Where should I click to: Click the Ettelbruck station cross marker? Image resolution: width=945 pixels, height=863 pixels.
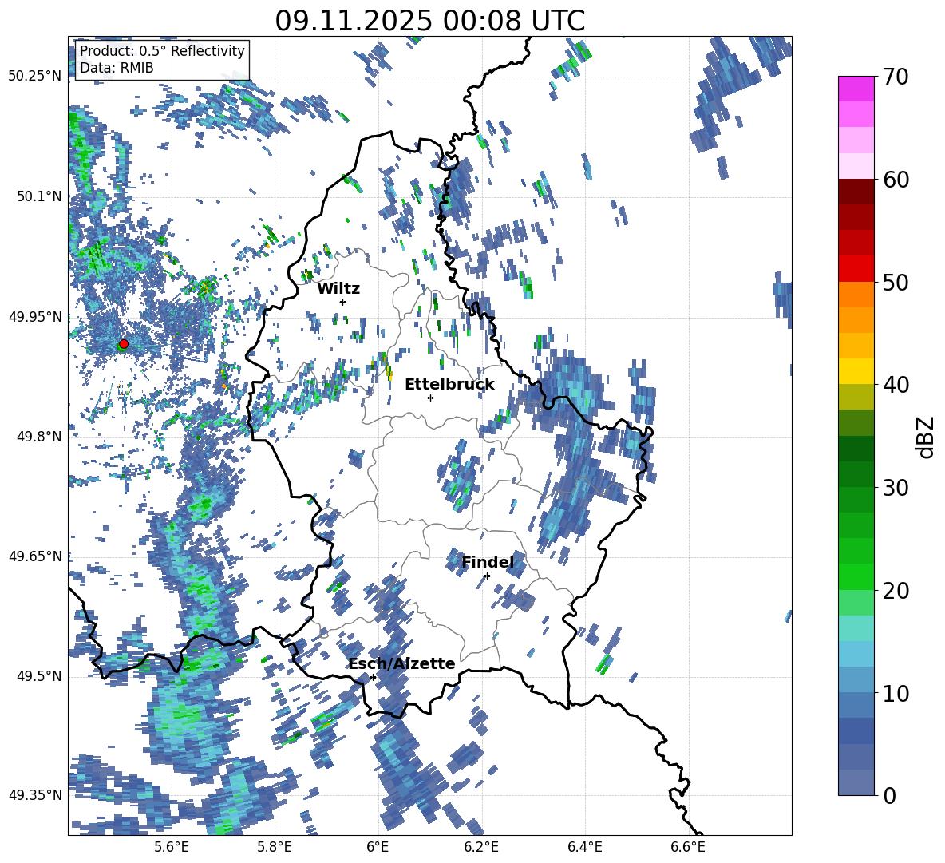click(x=430, y=398)
